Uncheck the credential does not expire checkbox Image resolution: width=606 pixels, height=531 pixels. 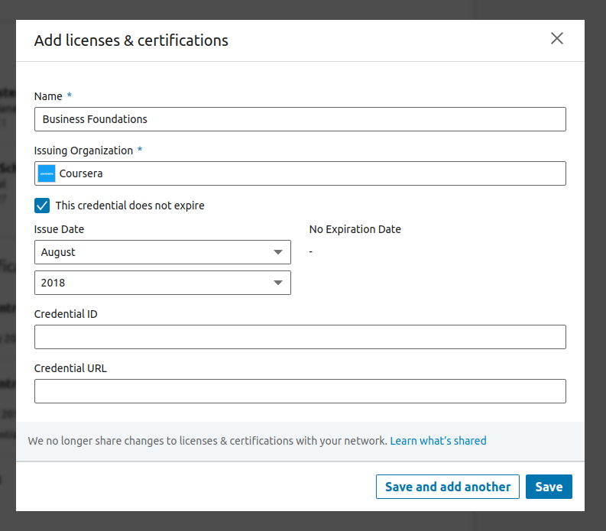click(x=42, y=206)
